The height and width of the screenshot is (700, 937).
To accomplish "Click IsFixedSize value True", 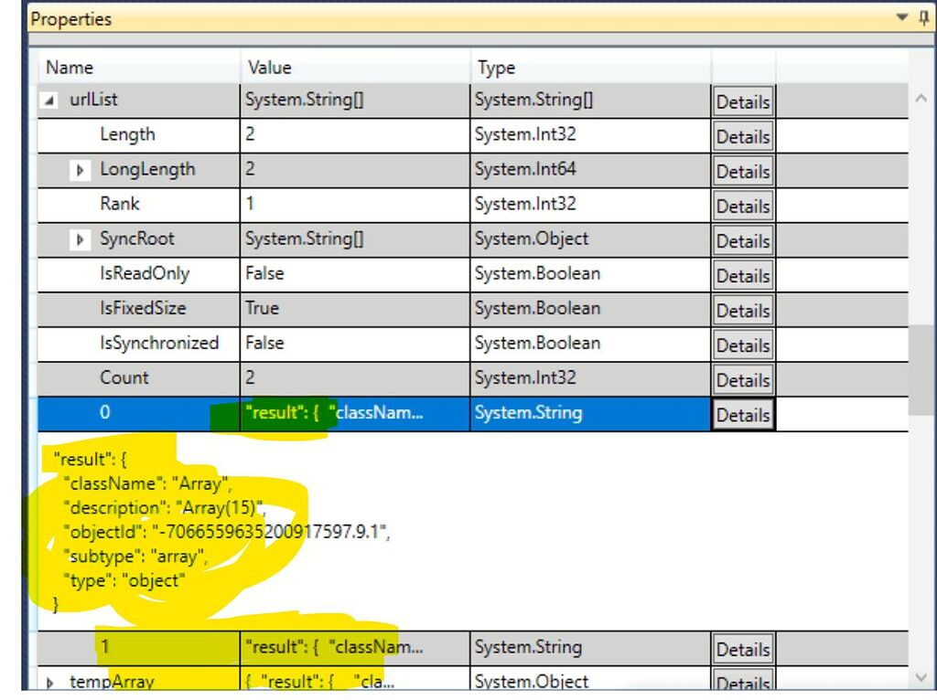I will click(x=262, y=308).
